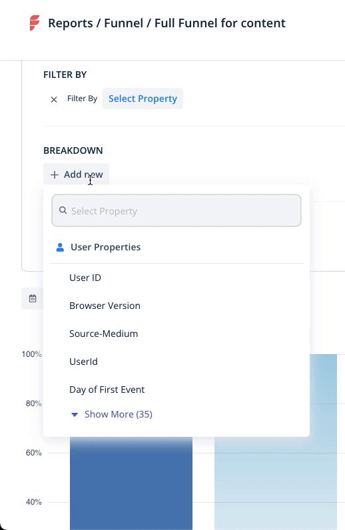The width and height of the screenshot is (345, 530).
Task: Click the Reports / Funnel breadcrumb title
Action: click(x=167, y=23)
